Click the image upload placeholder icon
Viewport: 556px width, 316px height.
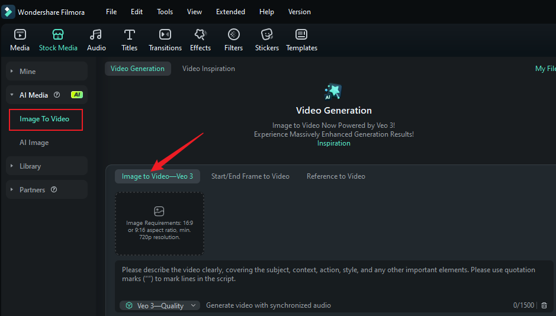(x=159, y=211)
